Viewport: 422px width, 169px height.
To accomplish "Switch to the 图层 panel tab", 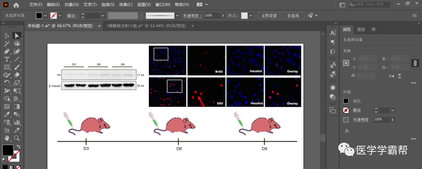I will coord(361,29).
